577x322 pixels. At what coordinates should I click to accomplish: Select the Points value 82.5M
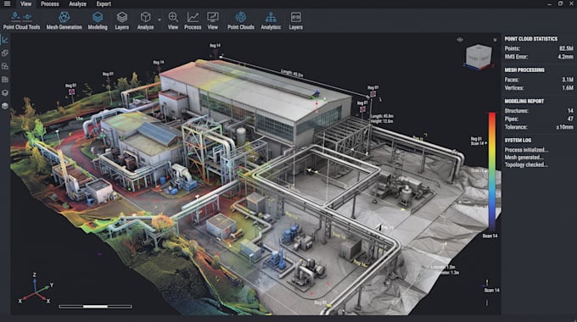[566, 48]
